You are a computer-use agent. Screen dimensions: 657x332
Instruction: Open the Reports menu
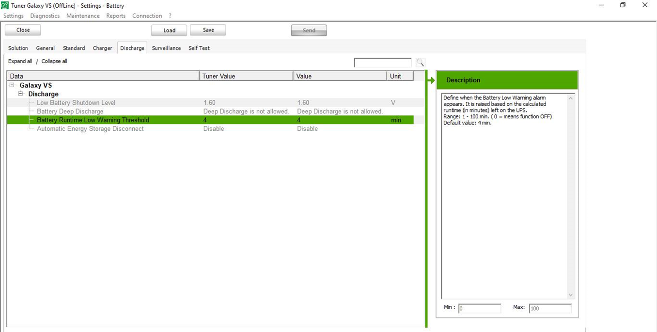coord(116,16)
